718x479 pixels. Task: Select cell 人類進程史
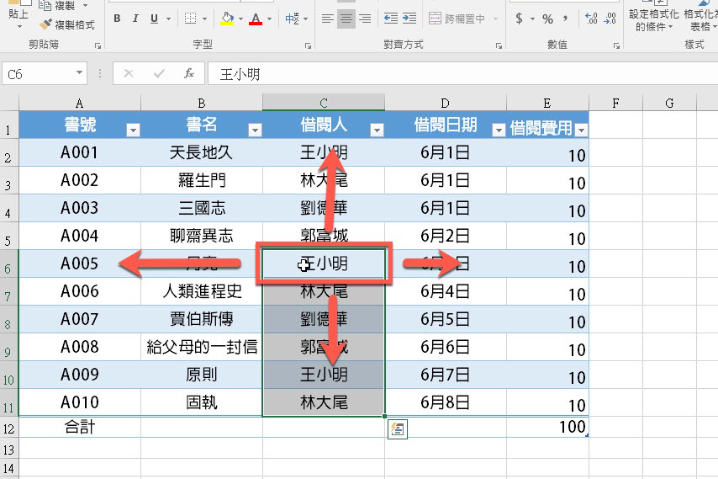(x=202, y=291)
